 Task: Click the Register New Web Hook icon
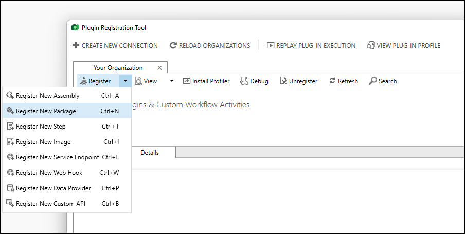10,173
